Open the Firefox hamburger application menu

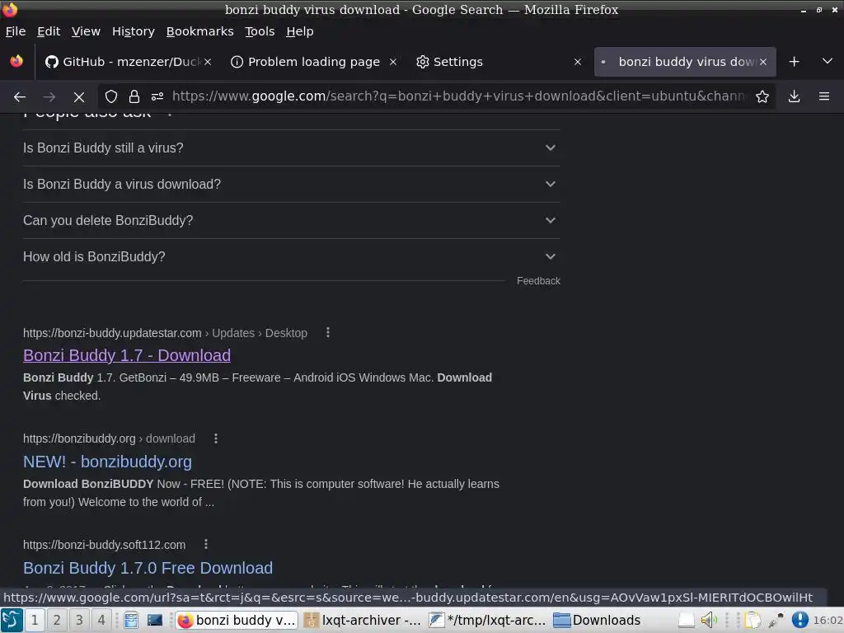(x=824, y=96)
